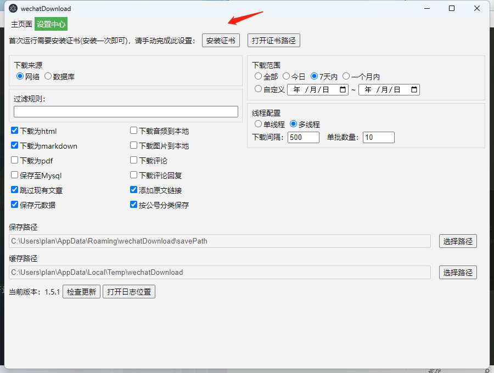The height and width of the screenshot is (373, 494).
Task: Maximize the wechatDownload window
Action: pos(452,8)
